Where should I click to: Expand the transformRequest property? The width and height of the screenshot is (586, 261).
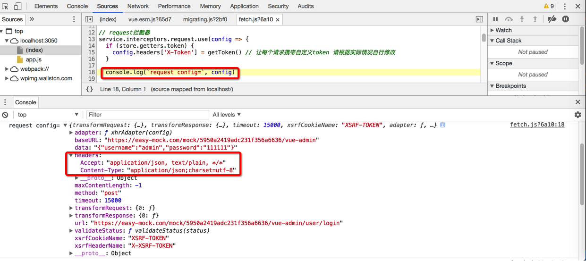tap(71, 208)
